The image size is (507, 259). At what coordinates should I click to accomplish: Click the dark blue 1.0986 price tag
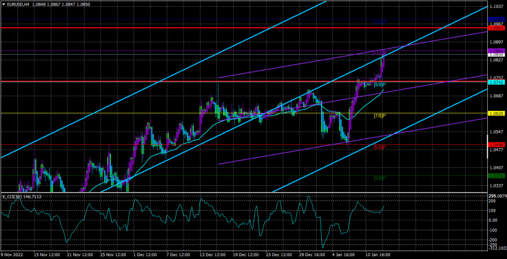(496, 20)
